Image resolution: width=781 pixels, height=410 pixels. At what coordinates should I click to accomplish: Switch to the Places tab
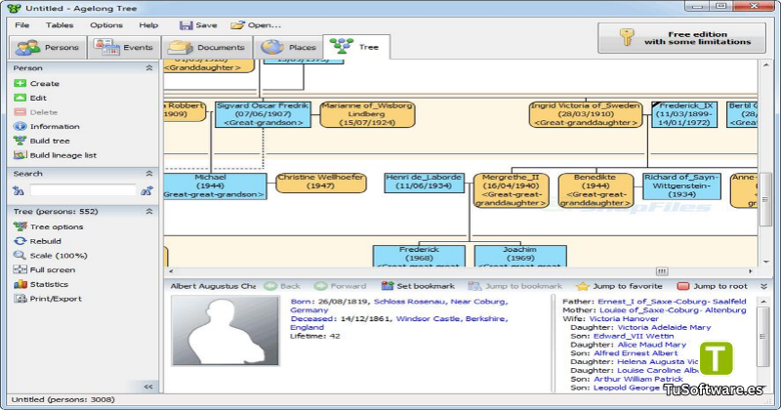289,47
